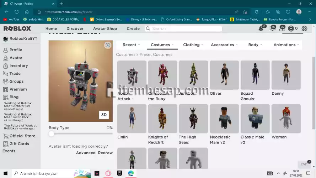The width and height of the screenshot is (316, 178).
Task: Toggle avatar view with 3D button
Action: click(x=104, y=115)
